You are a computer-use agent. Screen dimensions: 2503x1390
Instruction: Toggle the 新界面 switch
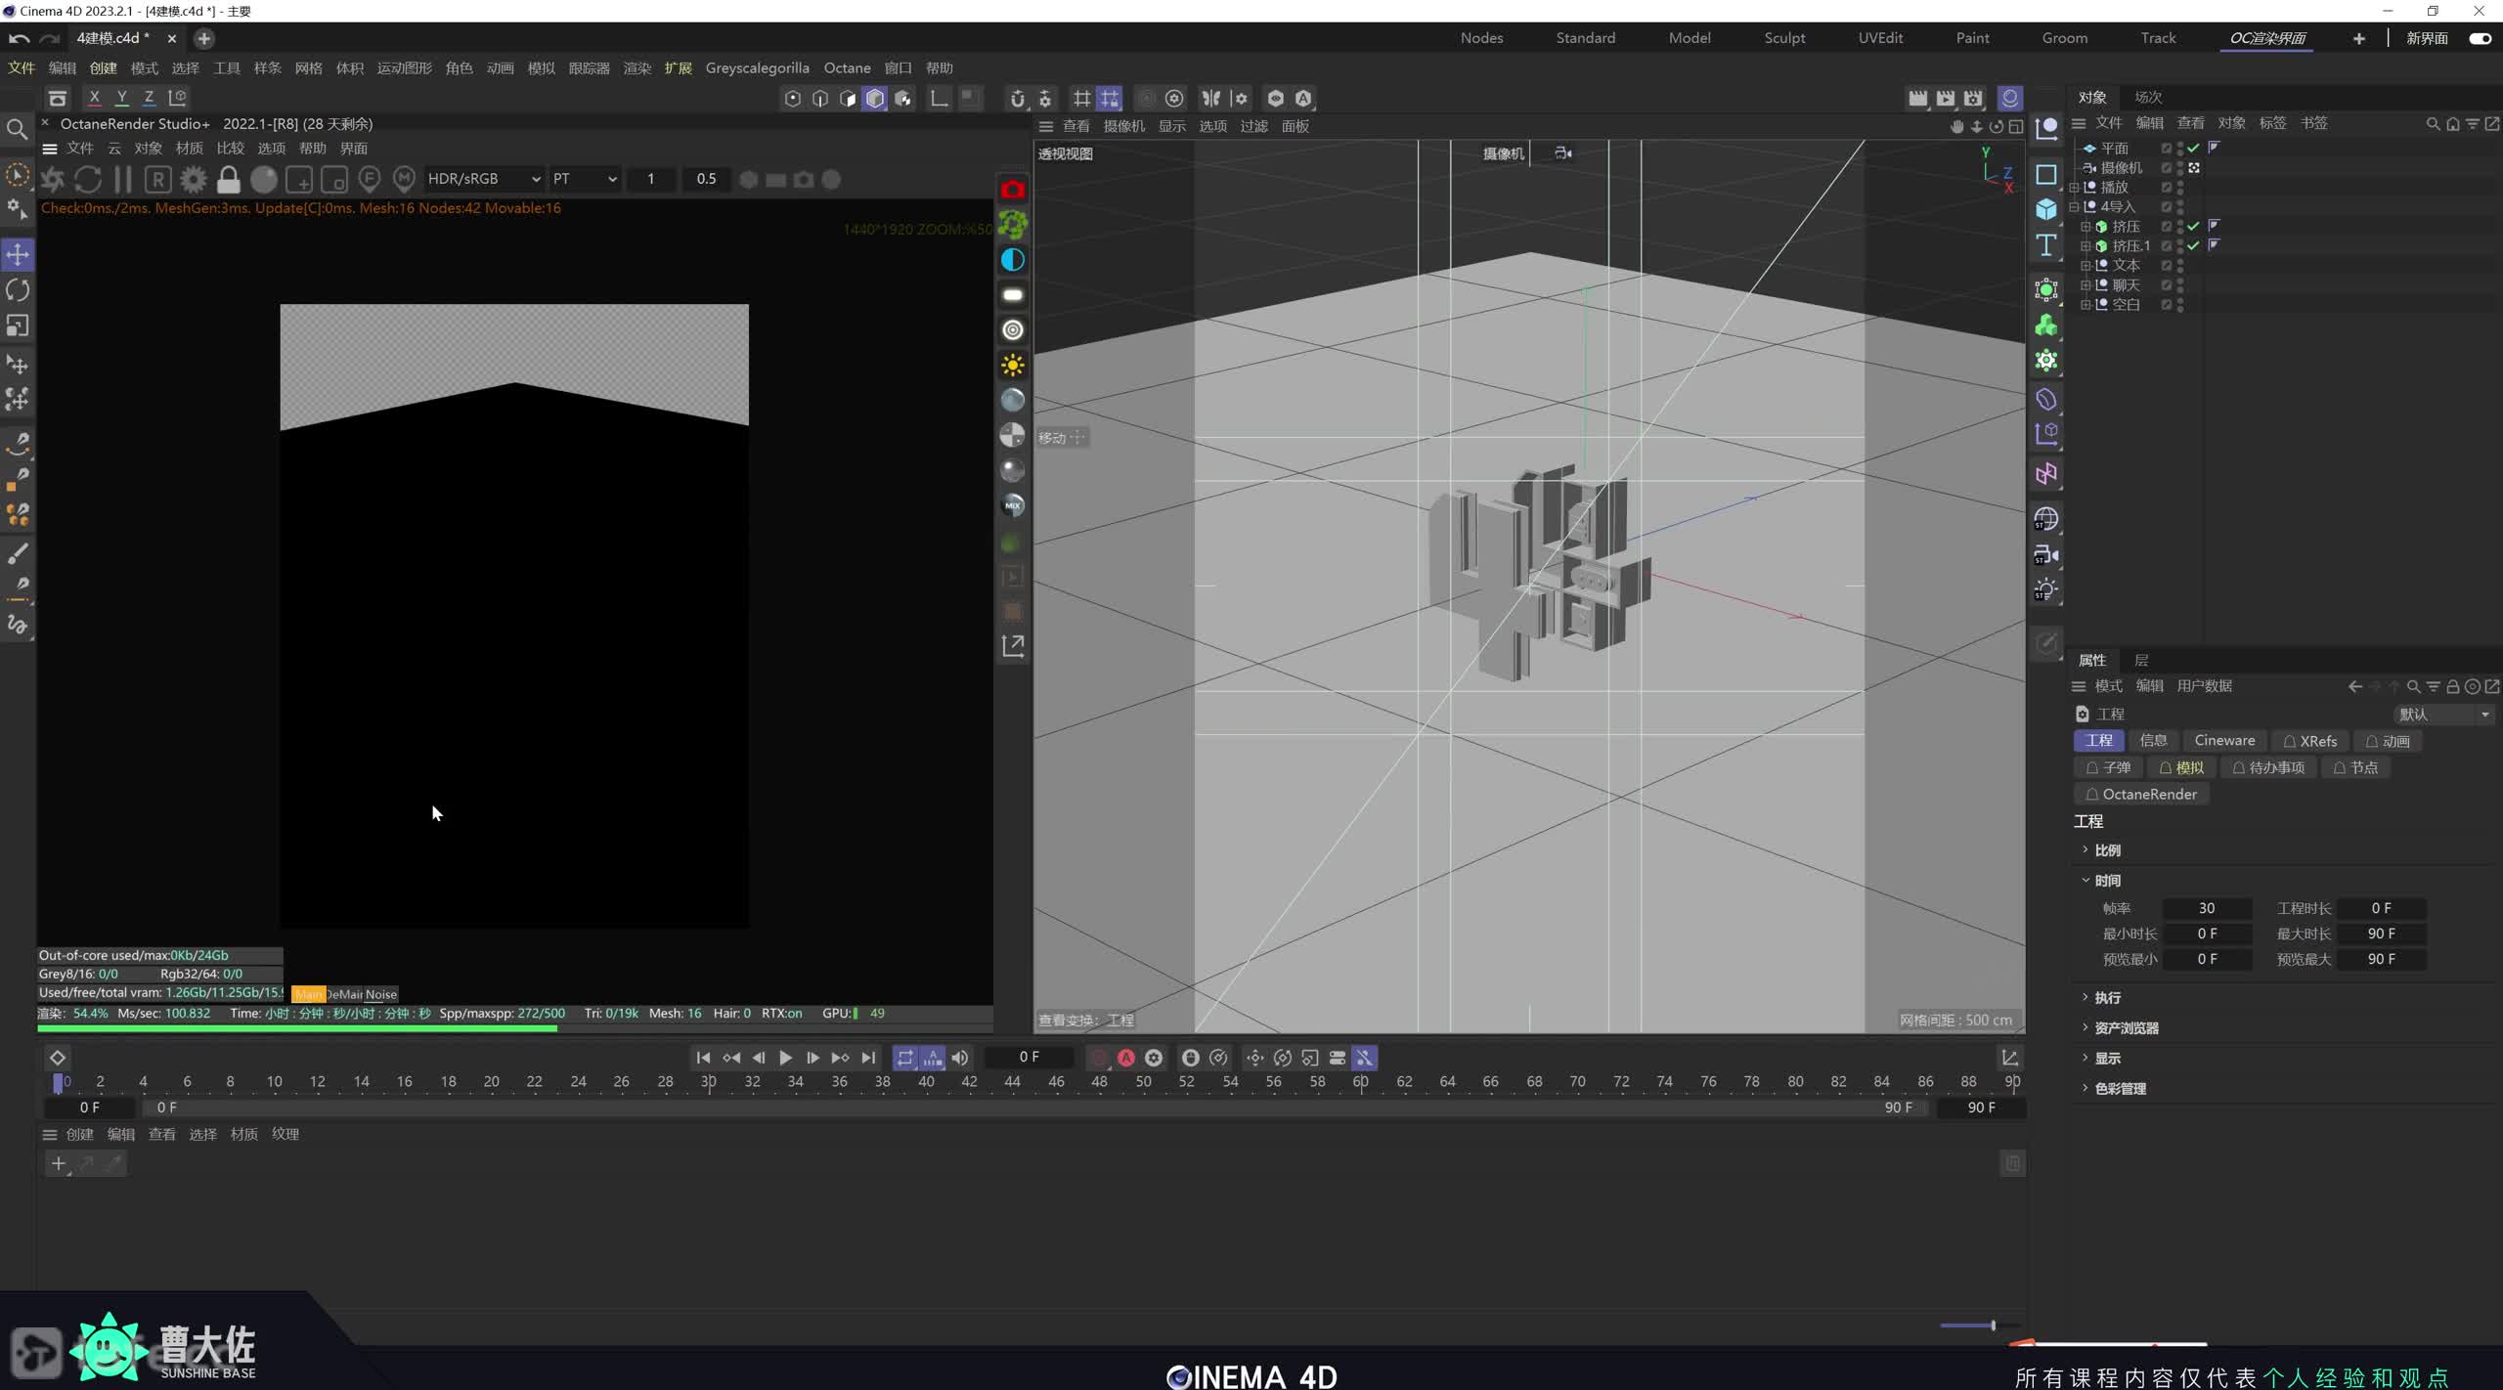(x=2480, y=38)
